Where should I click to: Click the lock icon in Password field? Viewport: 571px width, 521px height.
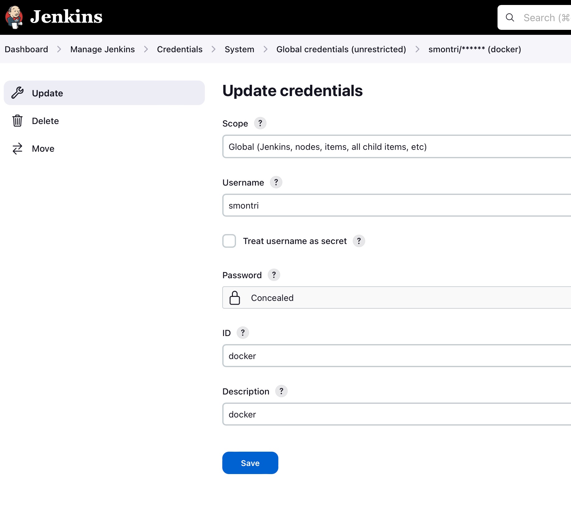click(235, 298)
